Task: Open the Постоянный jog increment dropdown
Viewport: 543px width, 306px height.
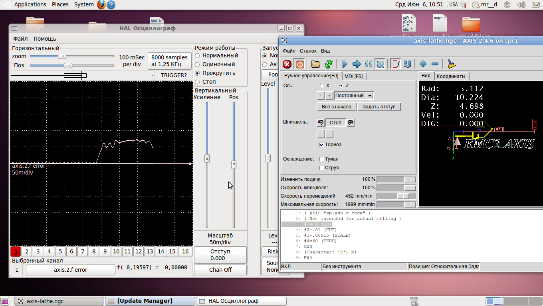Action: [x=370, y=96]
